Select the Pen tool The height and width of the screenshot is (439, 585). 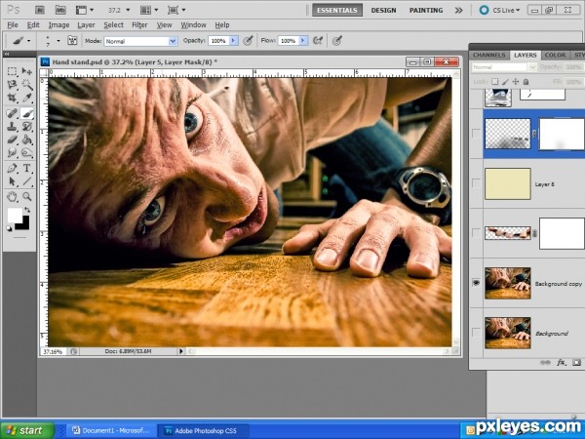12,168
